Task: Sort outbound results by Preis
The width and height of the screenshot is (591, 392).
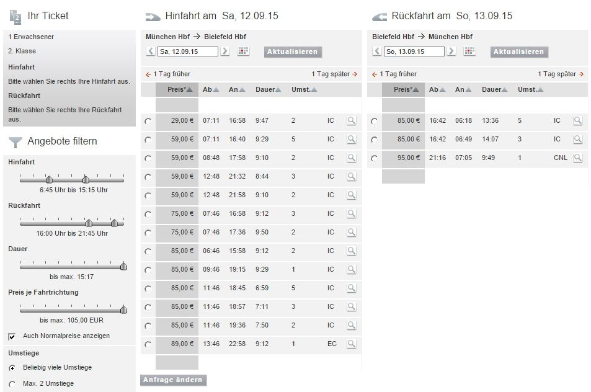Action: tap(179, 90)
